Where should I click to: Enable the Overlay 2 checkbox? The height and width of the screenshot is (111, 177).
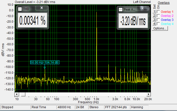click(158, 16)
